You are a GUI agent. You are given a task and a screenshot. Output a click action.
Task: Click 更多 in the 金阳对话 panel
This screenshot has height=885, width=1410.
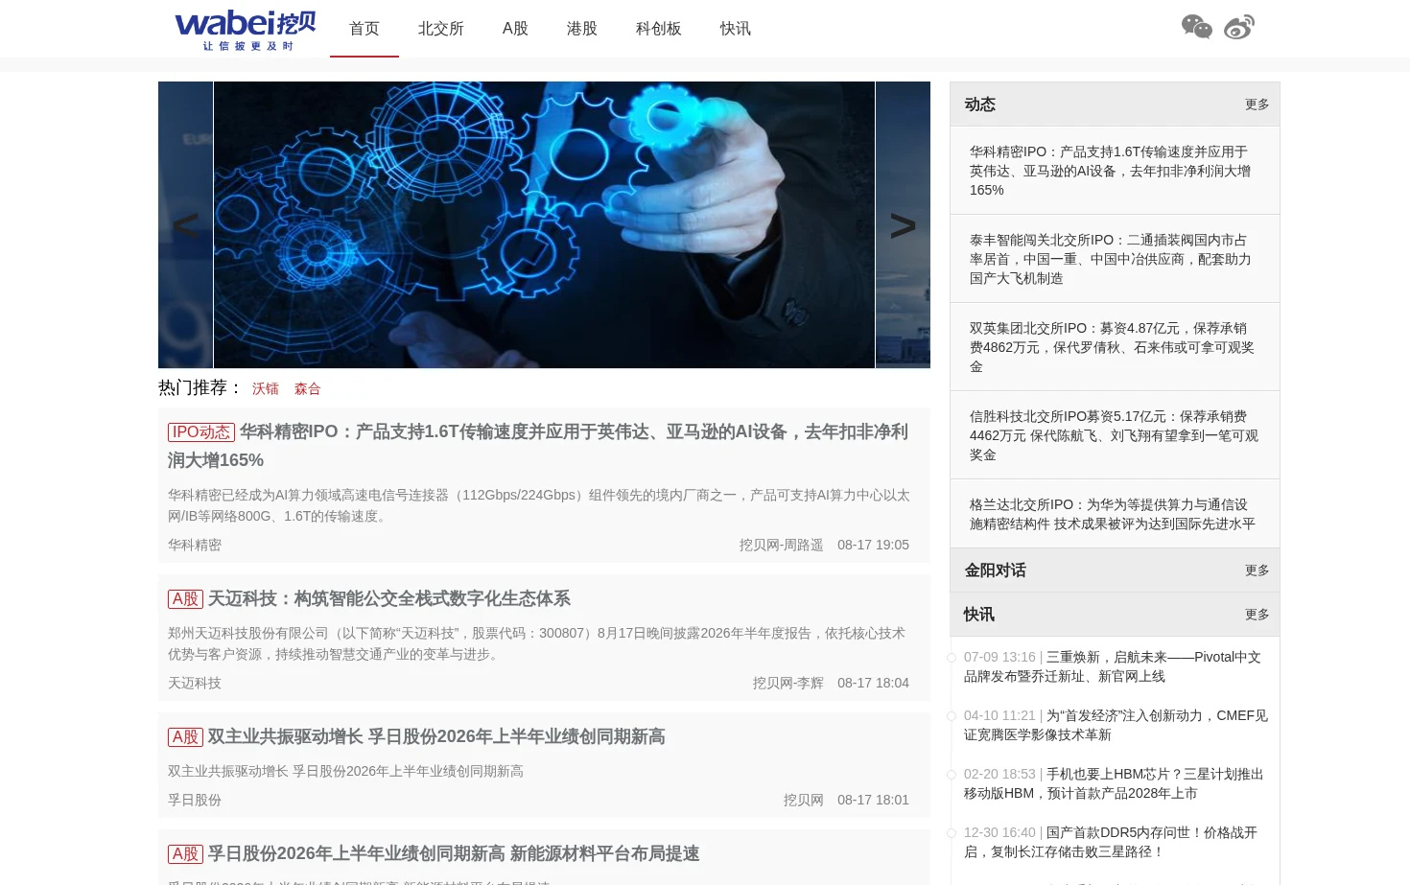point(1257,571)
